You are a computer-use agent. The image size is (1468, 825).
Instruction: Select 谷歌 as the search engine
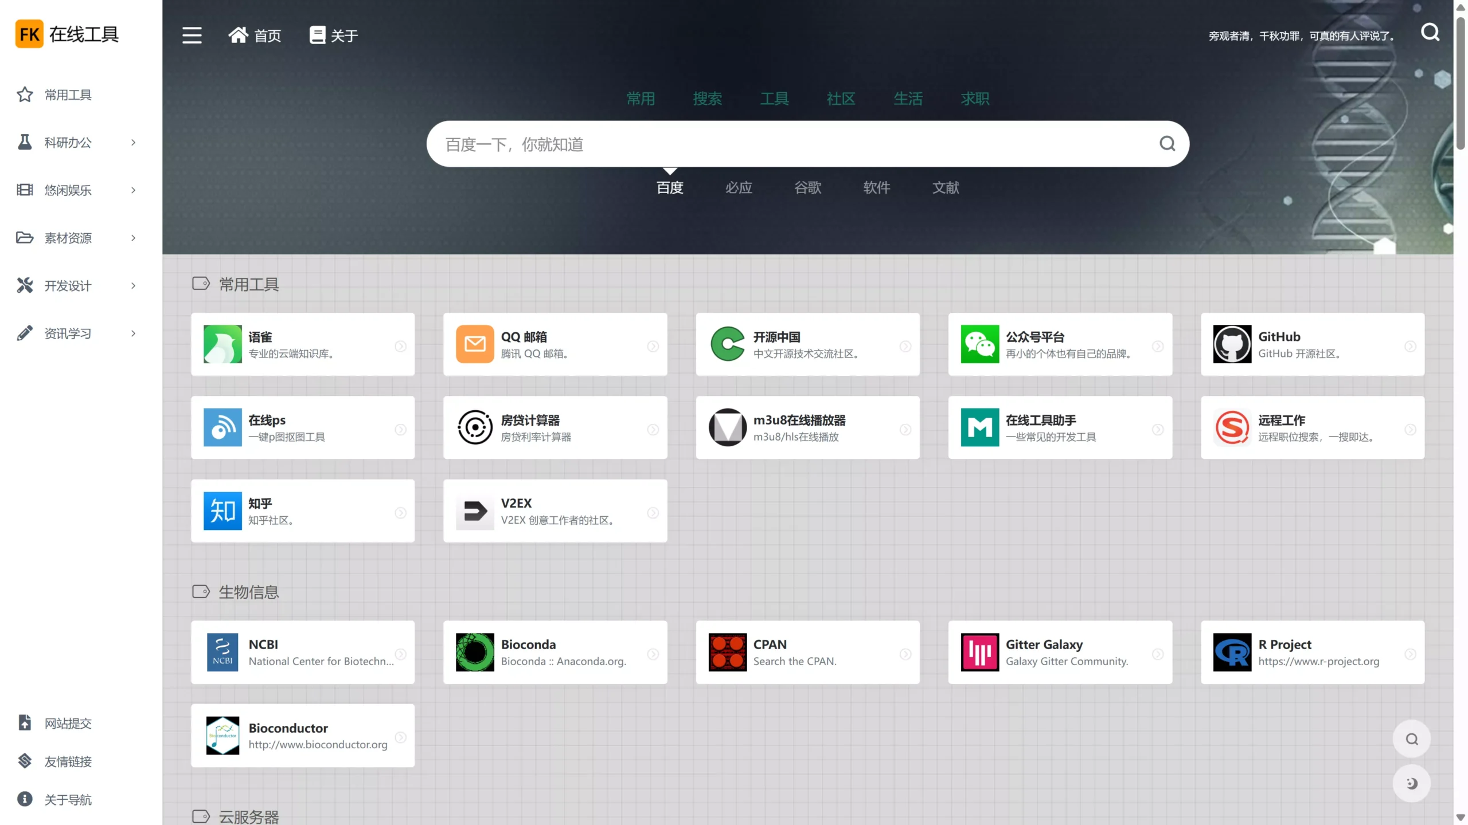coord(807,187)
